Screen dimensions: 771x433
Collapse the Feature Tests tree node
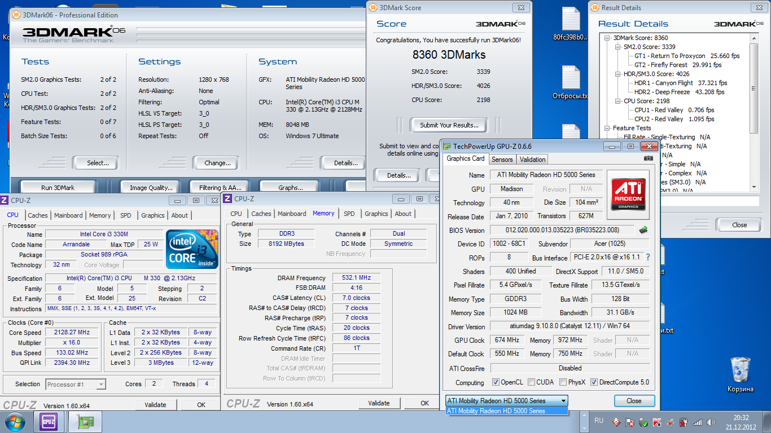click(607, 128)
